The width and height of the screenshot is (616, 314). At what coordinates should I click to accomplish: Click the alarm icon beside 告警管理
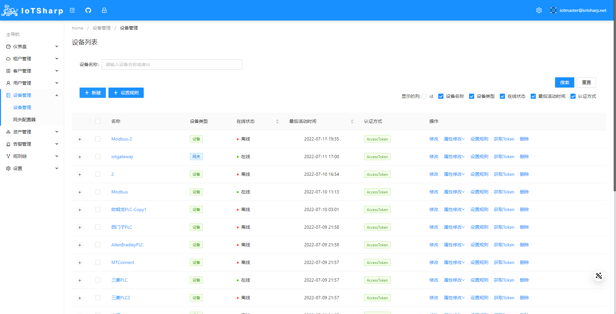(8, 144)
